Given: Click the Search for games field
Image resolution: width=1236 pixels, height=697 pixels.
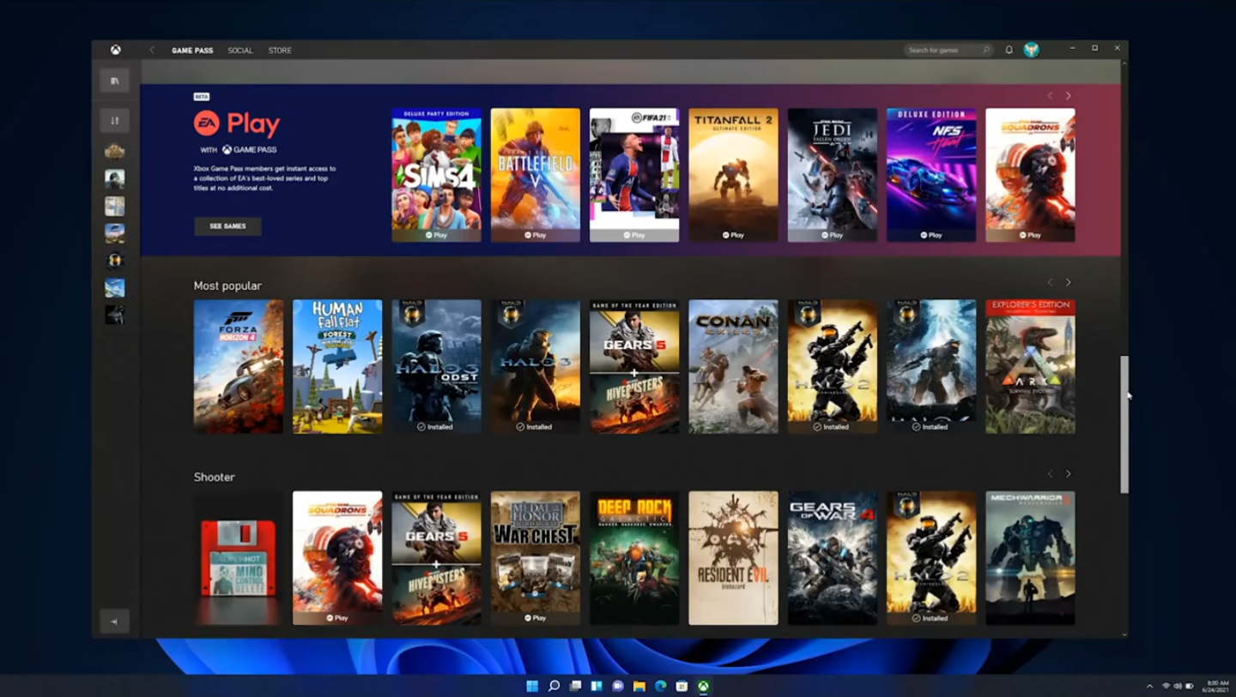Looking at the screenshot, I should 948,50.
